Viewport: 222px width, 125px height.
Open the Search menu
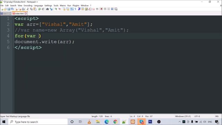pos(13,6)
